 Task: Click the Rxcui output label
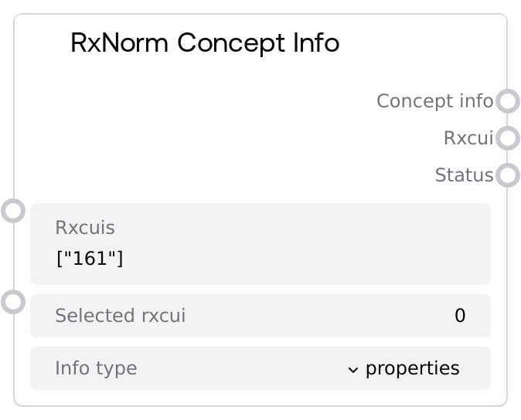pos(468,138)
